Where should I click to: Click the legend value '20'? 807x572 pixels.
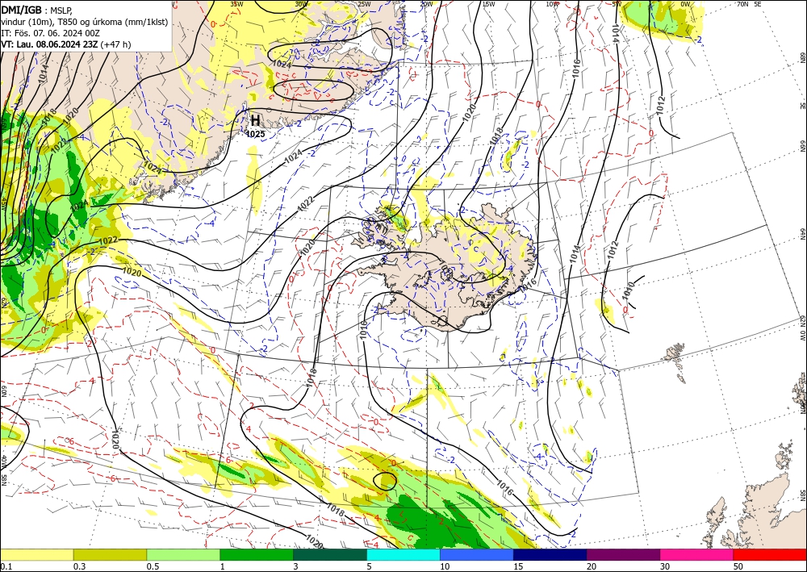pos(592,566)
